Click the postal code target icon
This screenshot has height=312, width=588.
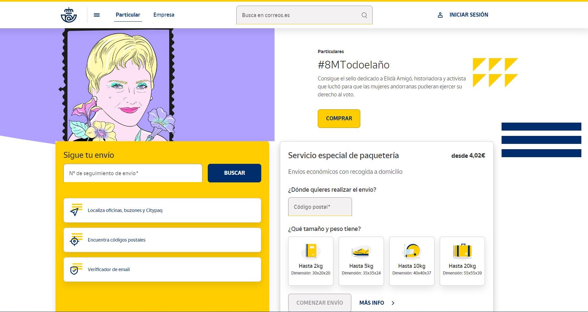pos(75,240)
